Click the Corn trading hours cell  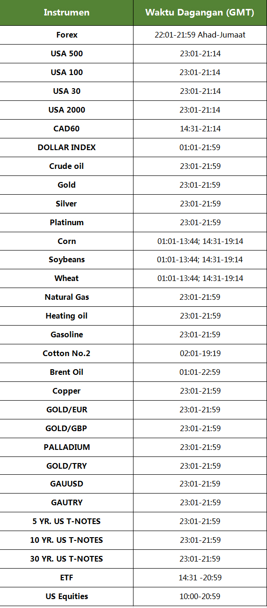(x=200, y=241)
